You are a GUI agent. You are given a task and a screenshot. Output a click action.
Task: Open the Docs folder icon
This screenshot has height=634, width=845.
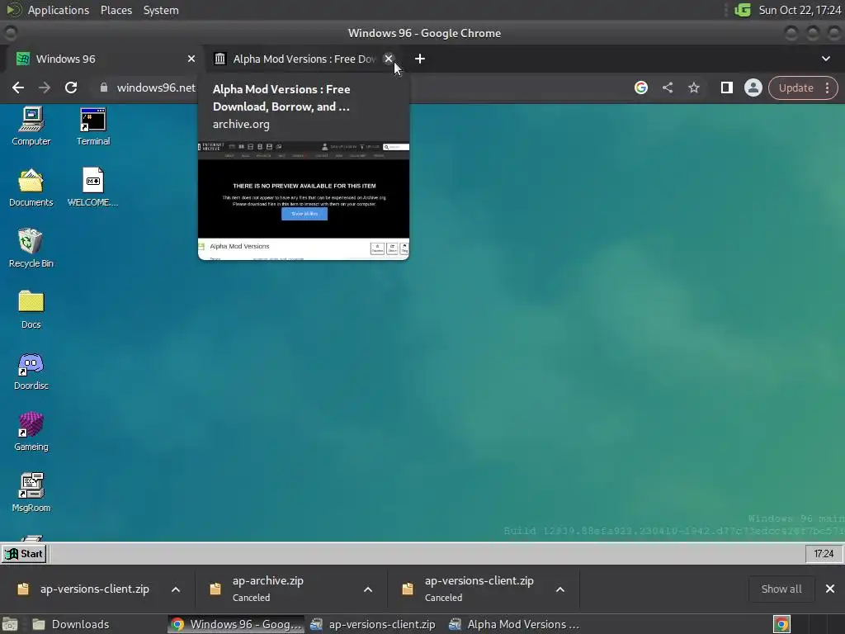click(x=31, y=310)
